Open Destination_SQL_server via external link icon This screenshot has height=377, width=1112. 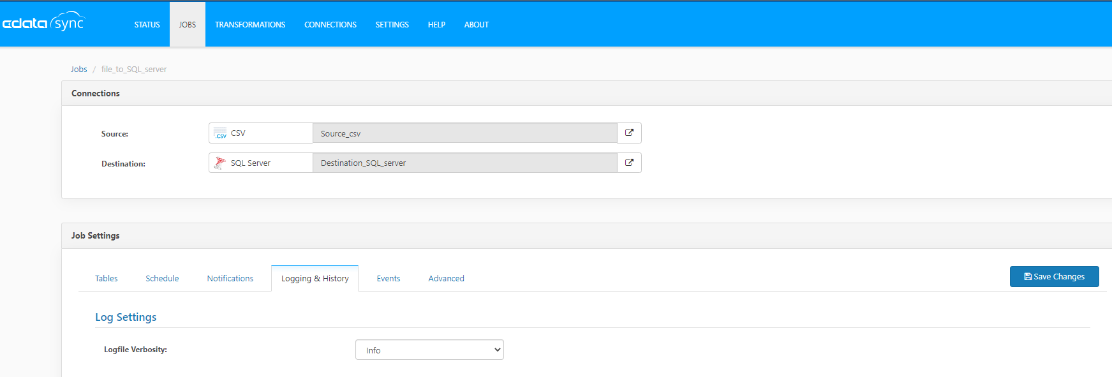629,163
